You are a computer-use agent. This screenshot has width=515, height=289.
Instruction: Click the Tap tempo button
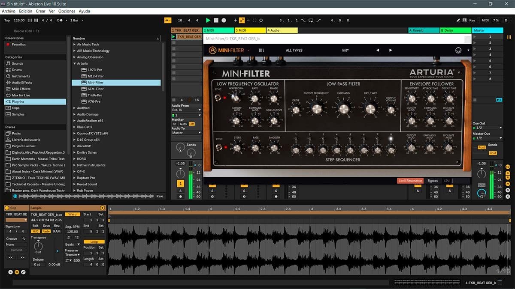[x=7, y=20]
